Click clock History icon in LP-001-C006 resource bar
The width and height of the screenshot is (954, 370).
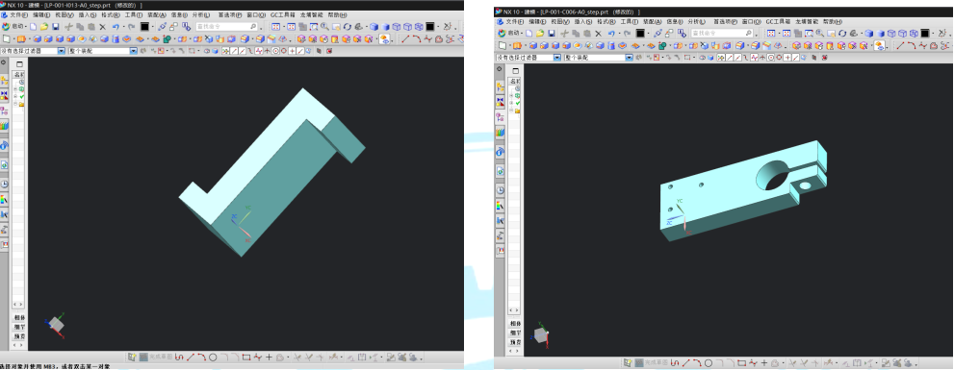pyautogui.click(x=501, y=190)
